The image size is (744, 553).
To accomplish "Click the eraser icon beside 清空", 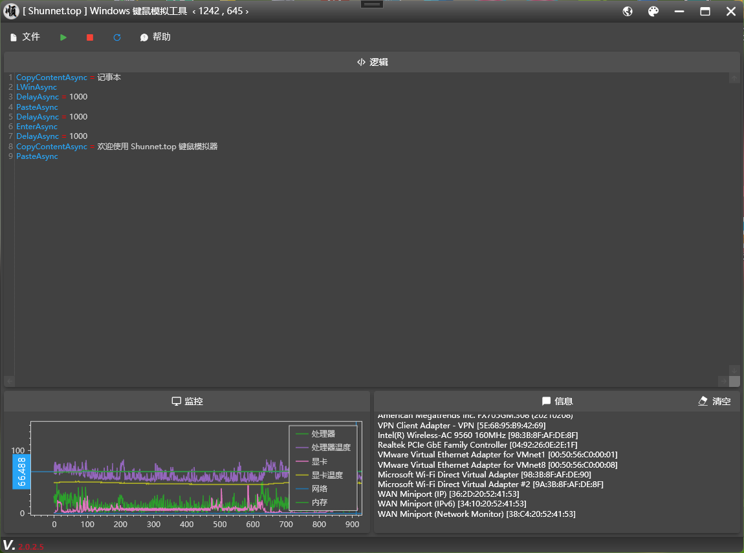I will click(703, 401).
